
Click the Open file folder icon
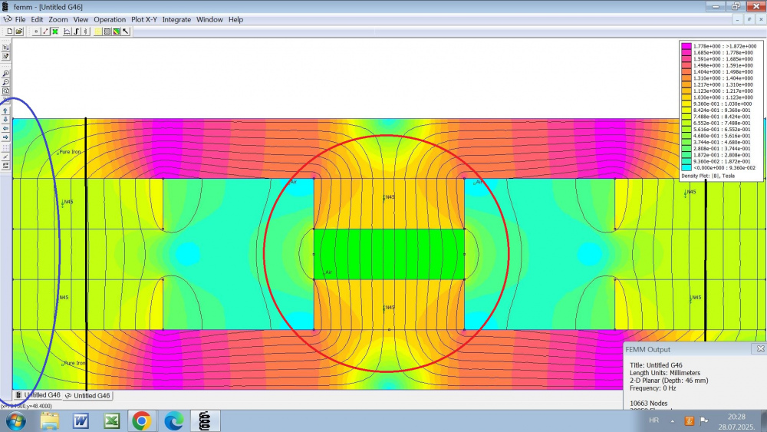click(x=19, y=31)
